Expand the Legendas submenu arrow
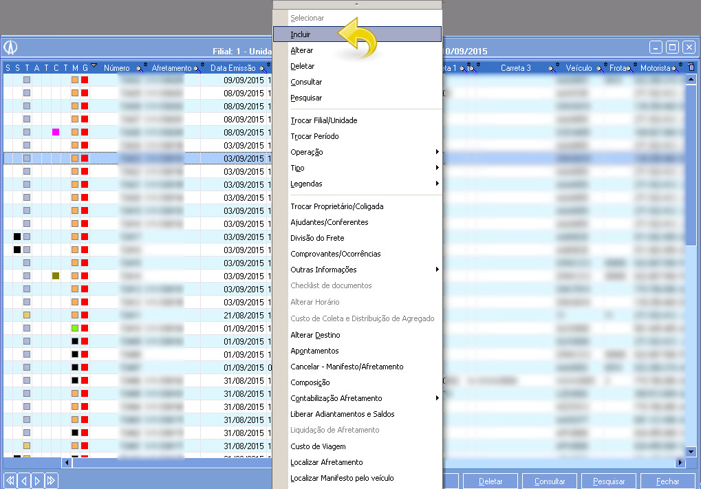Image resolution: width=701 pixels, height=489 pixels. pyautogui.click(x=437, y=184)
